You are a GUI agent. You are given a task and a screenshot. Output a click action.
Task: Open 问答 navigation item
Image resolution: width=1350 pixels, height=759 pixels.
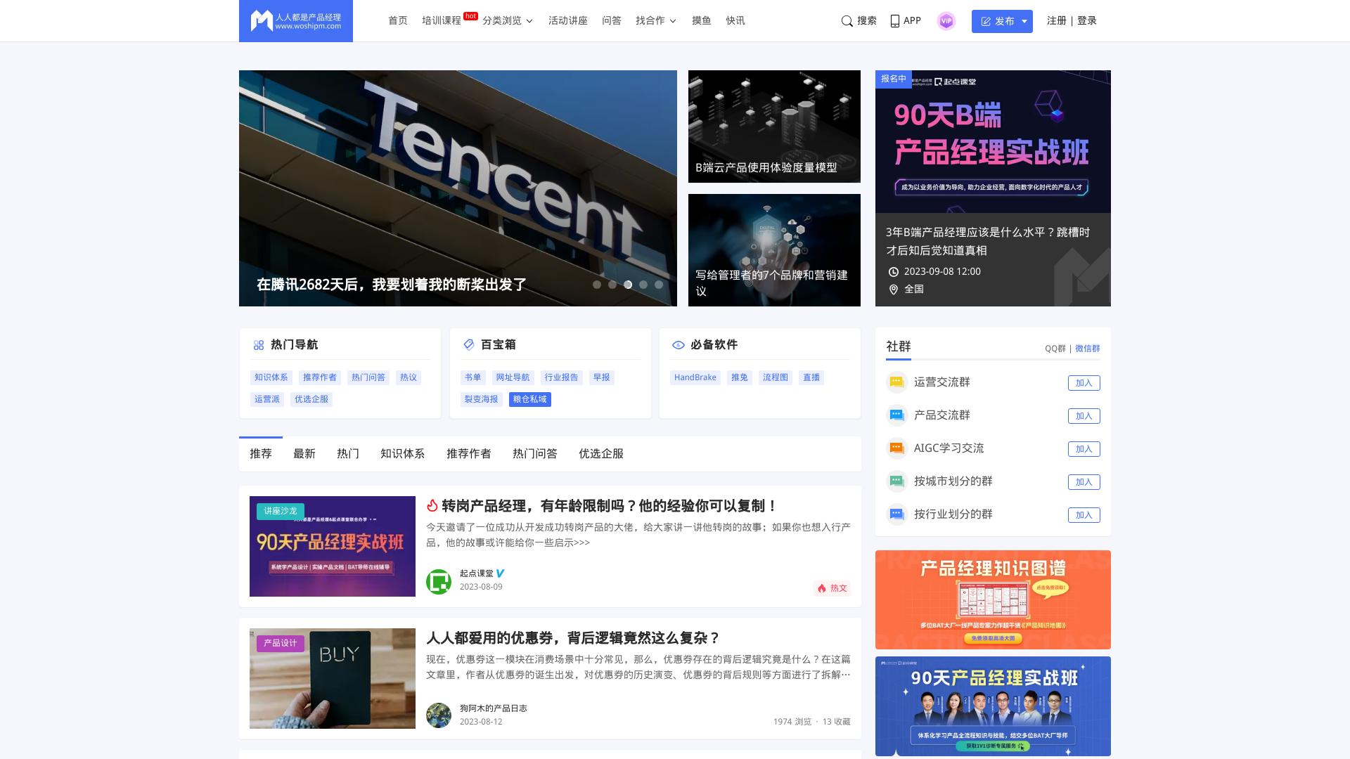click(x=612, y=21)
